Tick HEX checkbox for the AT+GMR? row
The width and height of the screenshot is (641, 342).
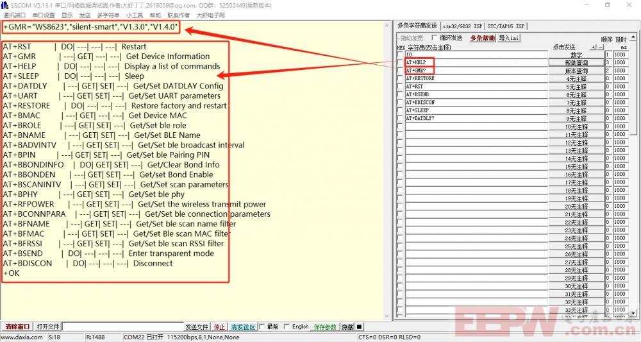coord(400,71)
